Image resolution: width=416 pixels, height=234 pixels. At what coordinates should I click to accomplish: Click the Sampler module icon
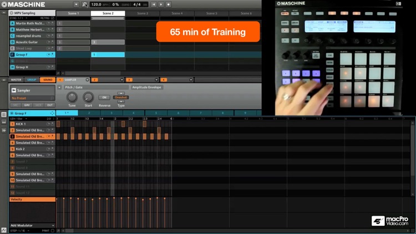tap(13, 90)
